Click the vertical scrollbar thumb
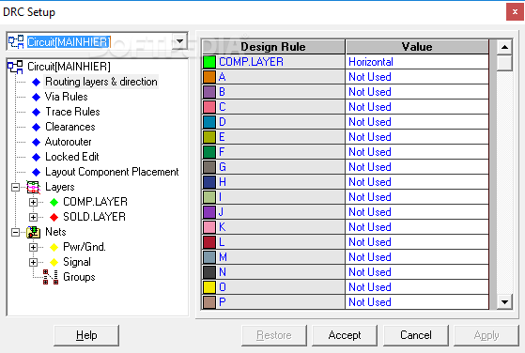Image resolution: width=525 pixels, height=353 pixels. coord(504,63)
